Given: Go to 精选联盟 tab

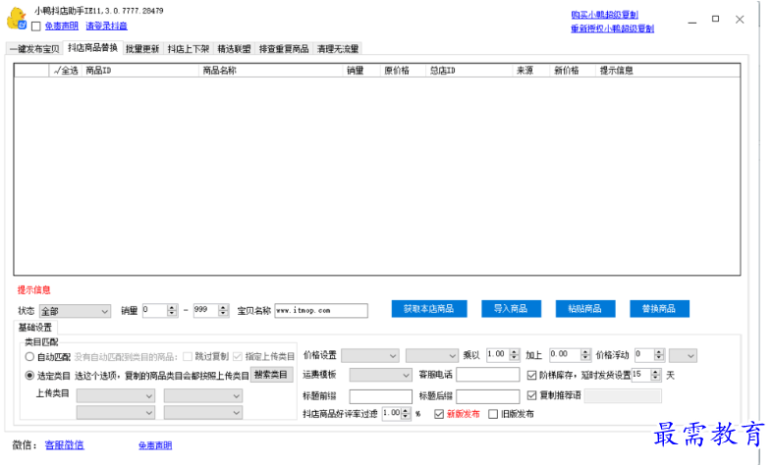Looking at the screenshot, I should [x=234, y=49].
